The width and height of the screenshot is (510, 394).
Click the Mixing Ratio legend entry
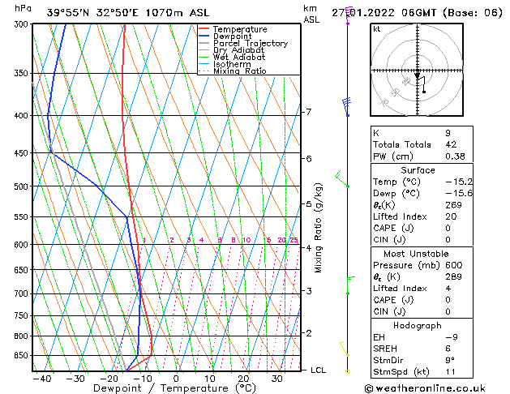(233, 71)
